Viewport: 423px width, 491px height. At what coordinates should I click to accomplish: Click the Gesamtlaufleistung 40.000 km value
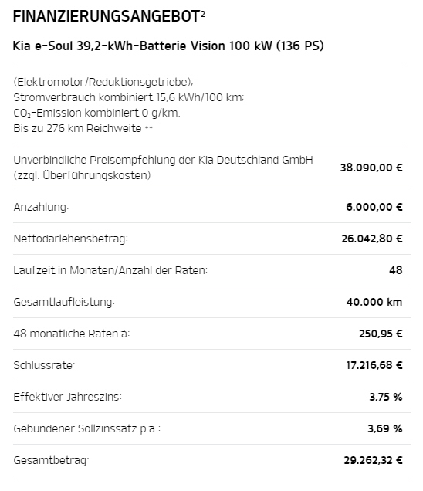[x=374, y=302]
